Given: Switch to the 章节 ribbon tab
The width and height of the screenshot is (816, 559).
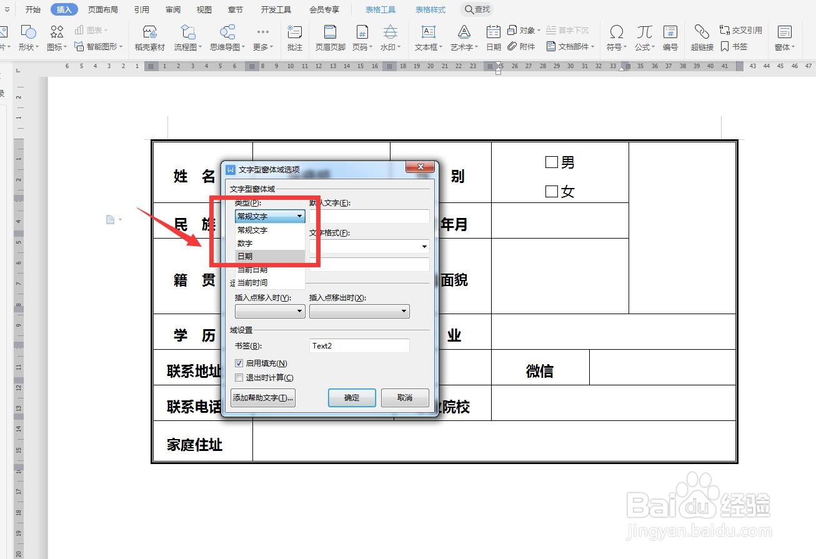Looking at the screenshot, I should (x=236, y=9).
